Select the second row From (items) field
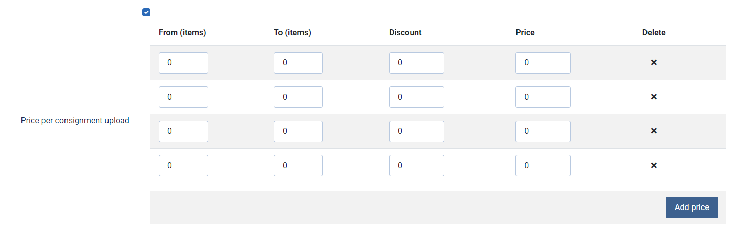 [183, 97]
